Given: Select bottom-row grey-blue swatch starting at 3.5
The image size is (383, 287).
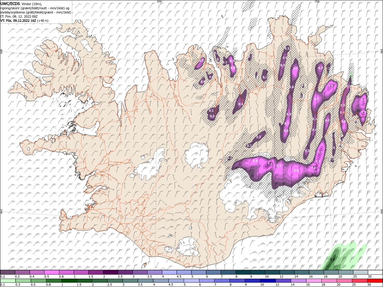Looking at the screenshot, I should (x=145, y=281).
